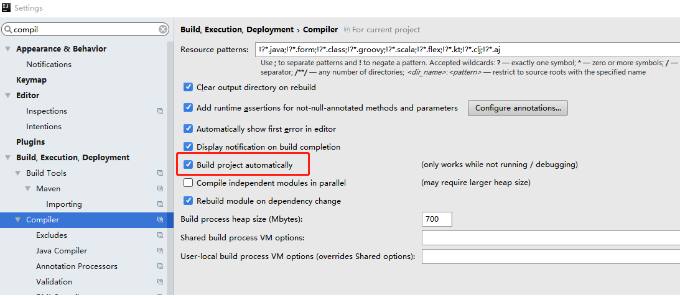The height and width of the screenshot is (295, 680).
Task: Open the Java Compiler settings page
Action: (x=62, y=251)
